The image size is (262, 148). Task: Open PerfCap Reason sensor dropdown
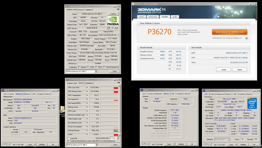pos(87,131)
